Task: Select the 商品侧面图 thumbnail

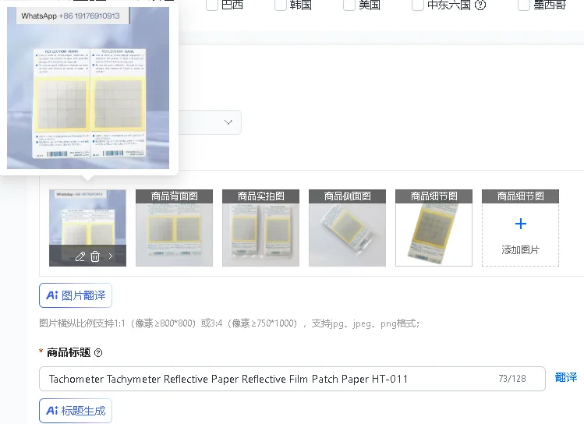Action: click(347, 228)
